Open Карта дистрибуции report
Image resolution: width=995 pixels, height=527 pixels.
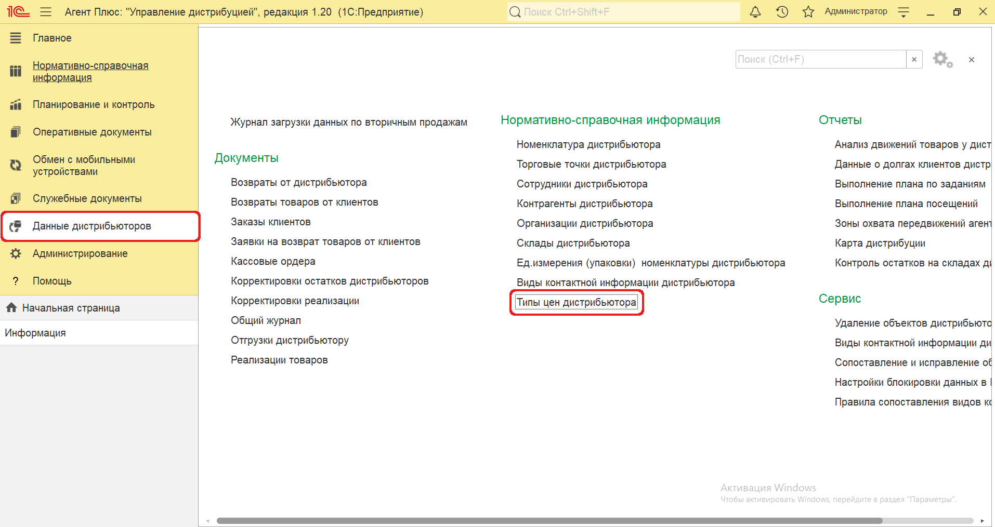(880, 243)
